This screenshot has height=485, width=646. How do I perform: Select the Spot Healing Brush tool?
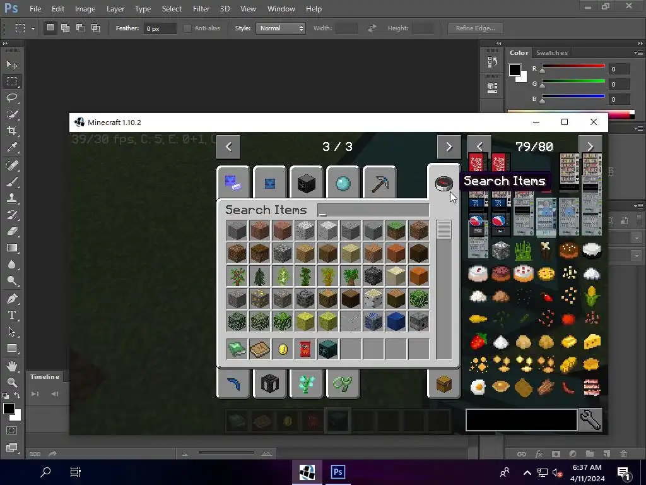point(12,165)
